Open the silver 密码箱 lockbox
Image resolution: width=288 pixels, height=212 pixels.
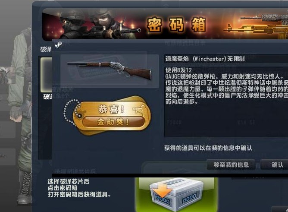coord(176,195)
